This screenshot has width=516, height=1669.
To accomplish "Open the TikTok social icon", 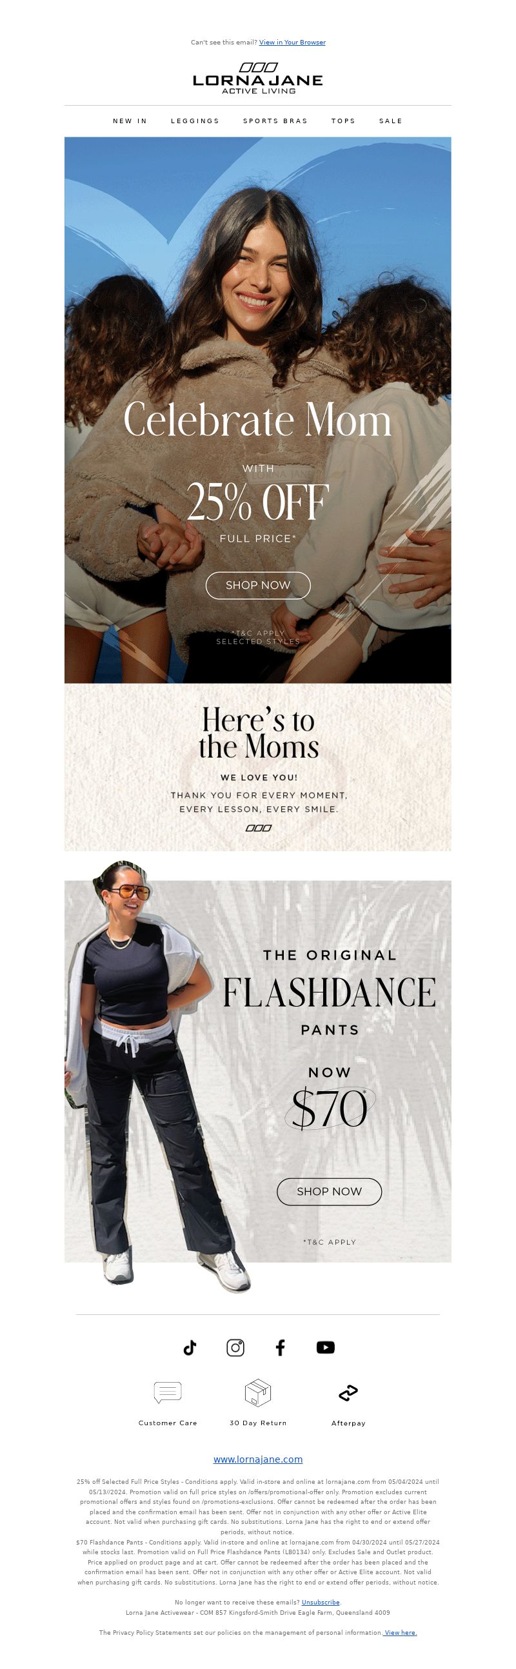I will click(x=189, y=1348).
